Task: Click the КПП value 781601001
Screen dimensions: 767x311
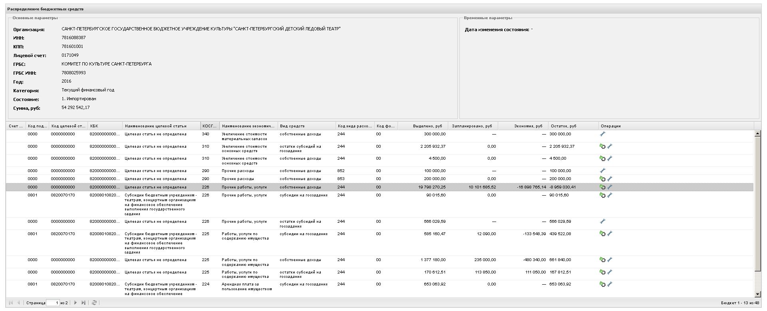Action: (72, 46)
